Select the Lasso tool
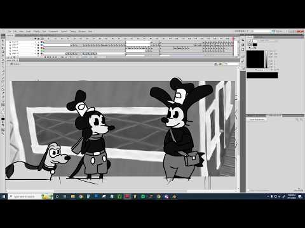The height and width of the screenshot is (228, 305). 3,55
